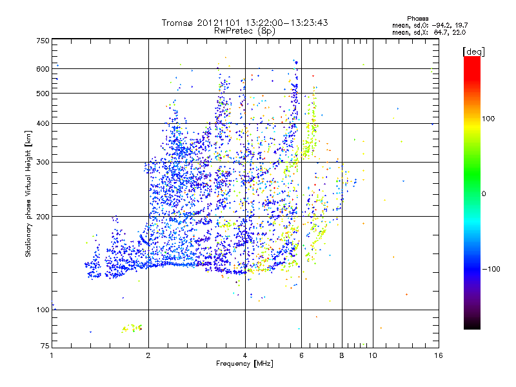Click the 'mean, sd,X: 84.7, 22.0' line
This screenshot has width=516, height=387.
(x=429, y=32)
